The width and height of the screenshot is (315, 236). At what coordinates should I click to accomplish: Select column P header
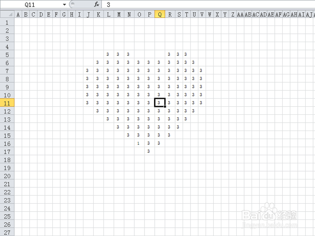tap(150, 14)
